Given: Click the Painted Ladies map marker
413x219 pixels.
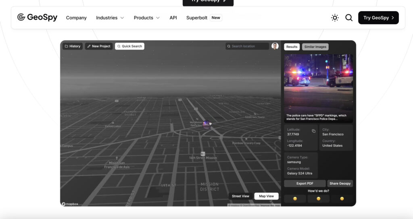Looking at the screenshot, I should point(113,123).
